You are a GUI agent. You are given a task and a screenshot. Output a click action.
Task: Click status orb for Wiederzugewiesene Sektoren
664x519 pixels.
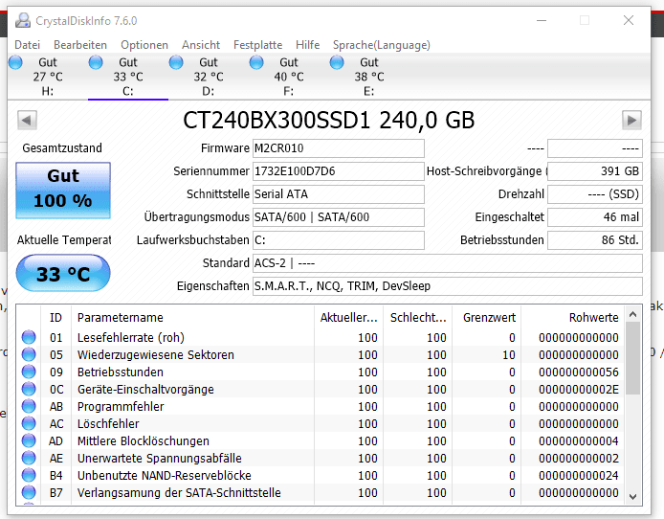coord(29,354)
